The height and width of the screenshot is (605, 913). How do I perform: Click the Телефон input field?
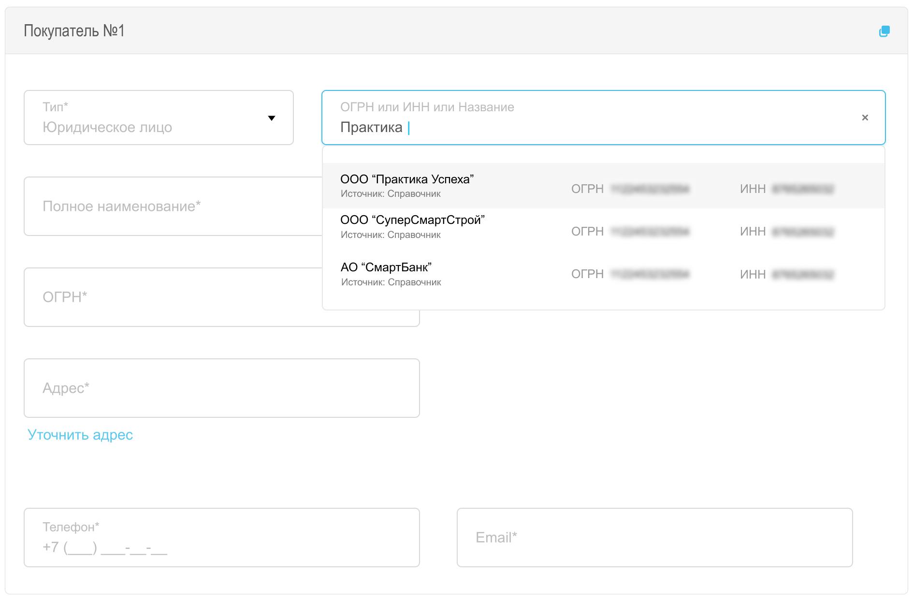pyautogui.click(x=221, y=538)
